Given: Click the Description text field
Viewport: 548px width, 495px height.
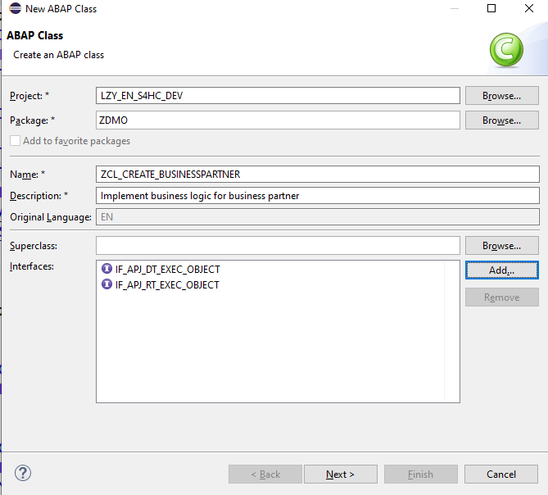Looking at the screenshot, I should click(317, 196).
